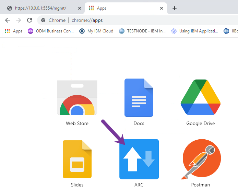
Task: Open the My IBM Cloud bookmark
Action: (x=96, y=31)
